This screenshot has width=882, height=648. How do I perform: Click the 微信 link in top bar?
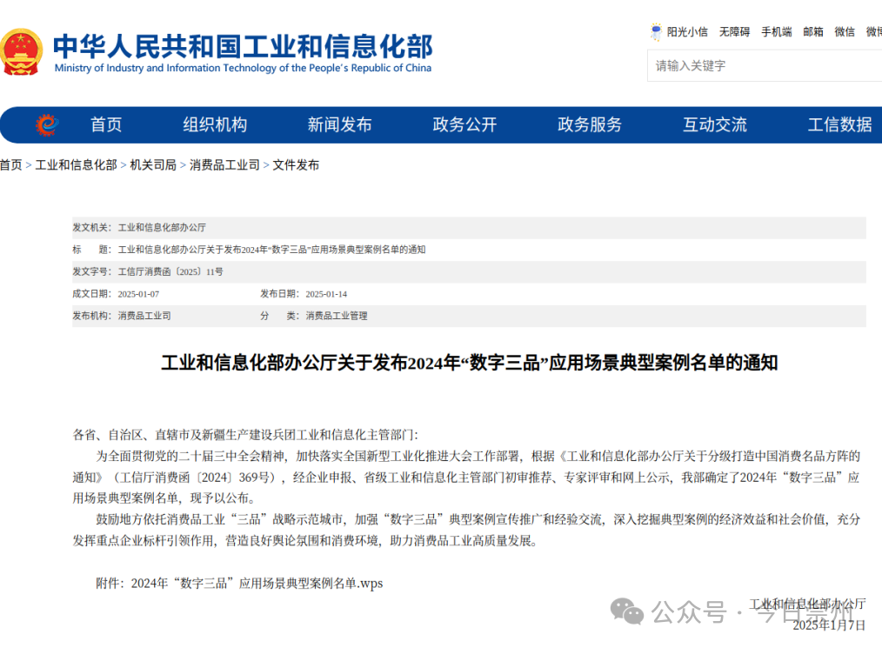click(845, 32)
